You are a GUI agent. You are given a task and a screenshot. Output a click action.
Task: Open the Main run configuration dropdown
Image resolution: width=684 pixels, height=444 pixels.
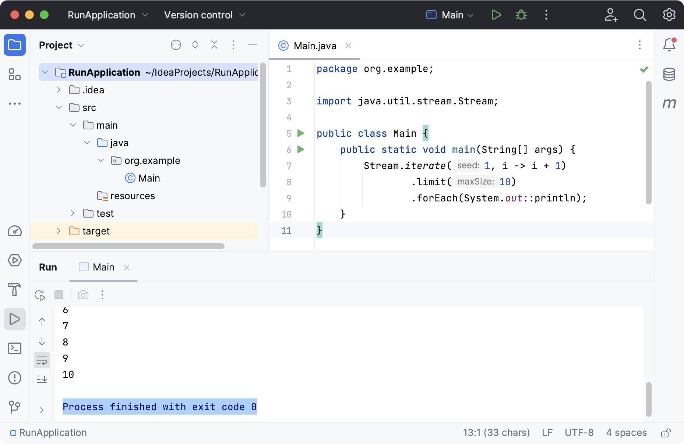(x=450, y=15)
